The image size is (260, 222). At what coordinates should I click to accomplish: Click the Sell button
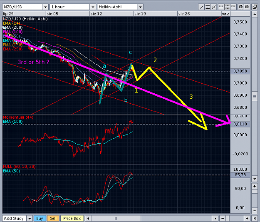tap(53, 218)
